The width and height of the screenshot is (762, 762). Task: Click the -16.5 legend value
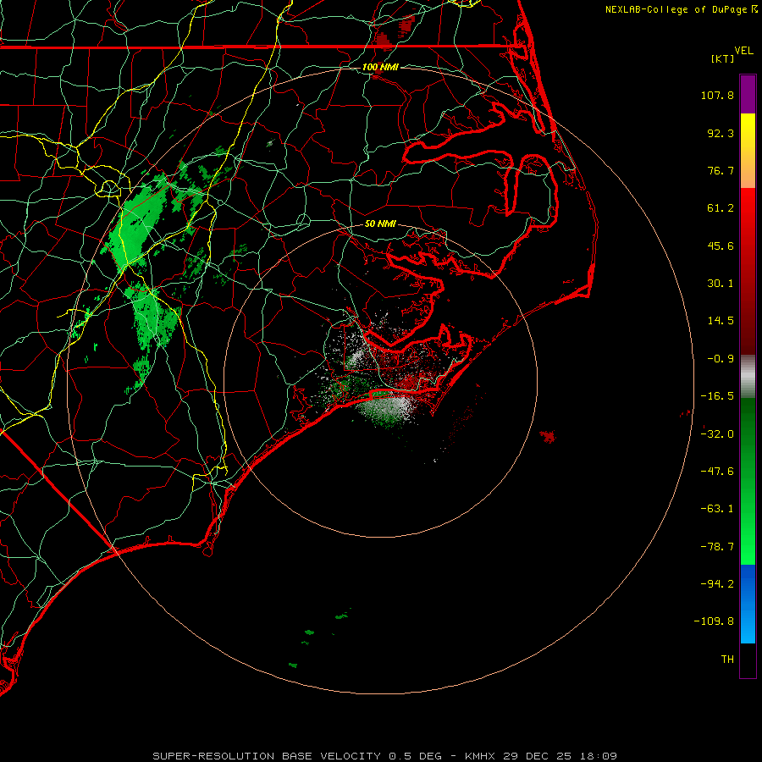click(x=717, y=396)
